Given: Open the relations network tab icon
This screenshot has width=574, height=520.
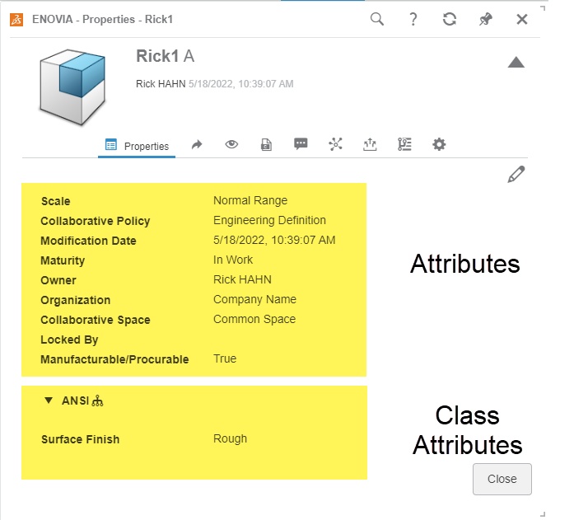Looking at the screenshot, I should pyautogui.click(x=335, y=144).
